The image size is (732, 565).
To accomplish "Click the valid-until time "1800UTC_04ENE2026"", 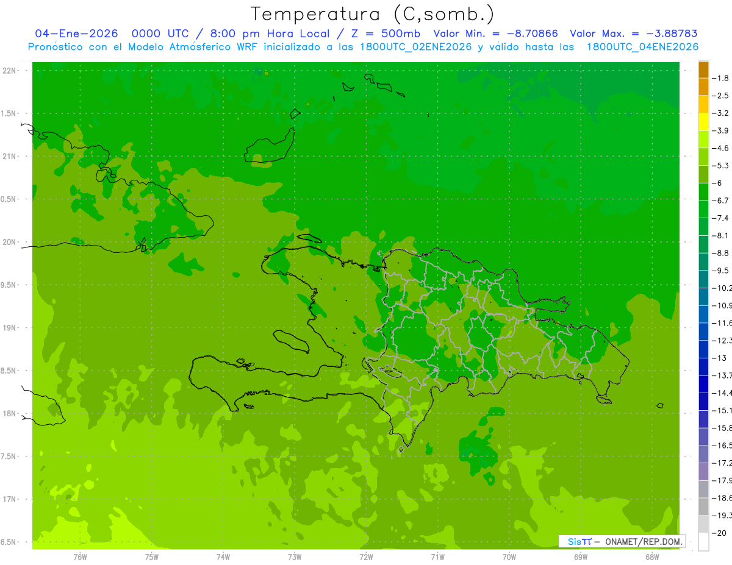I will click(642, 47).
